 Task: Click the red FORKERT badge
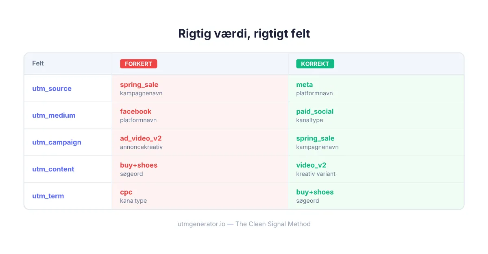(x=138, y=64)
